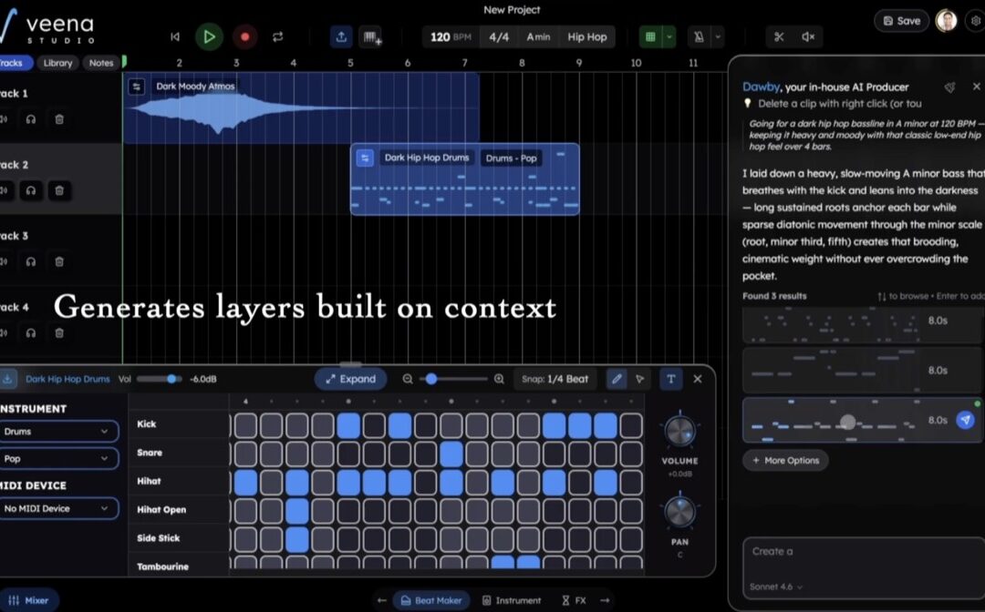Toggle the T text tool button

point(671,379)
